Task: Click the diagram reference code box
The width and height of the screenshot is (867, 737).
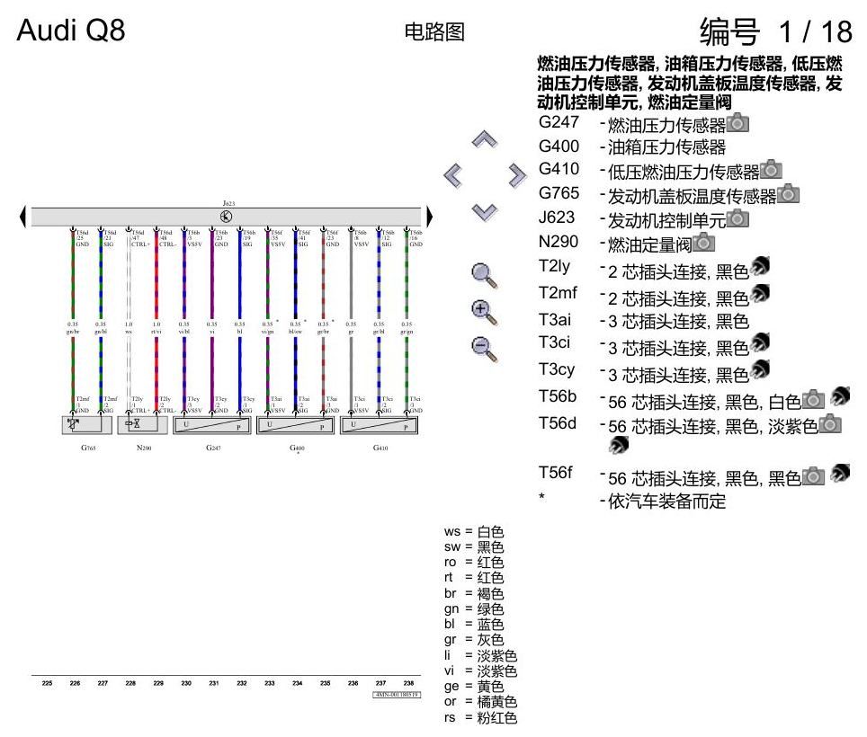Action: point(397,695)
